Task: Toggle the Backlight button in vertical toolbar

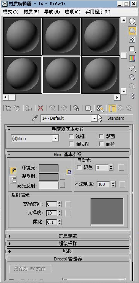Action: [132, 31]
